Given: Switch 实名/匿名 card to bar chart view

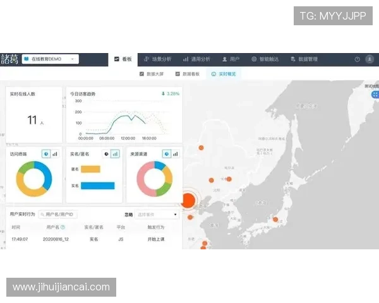Looking at the screenshot, I should [115, 153].
